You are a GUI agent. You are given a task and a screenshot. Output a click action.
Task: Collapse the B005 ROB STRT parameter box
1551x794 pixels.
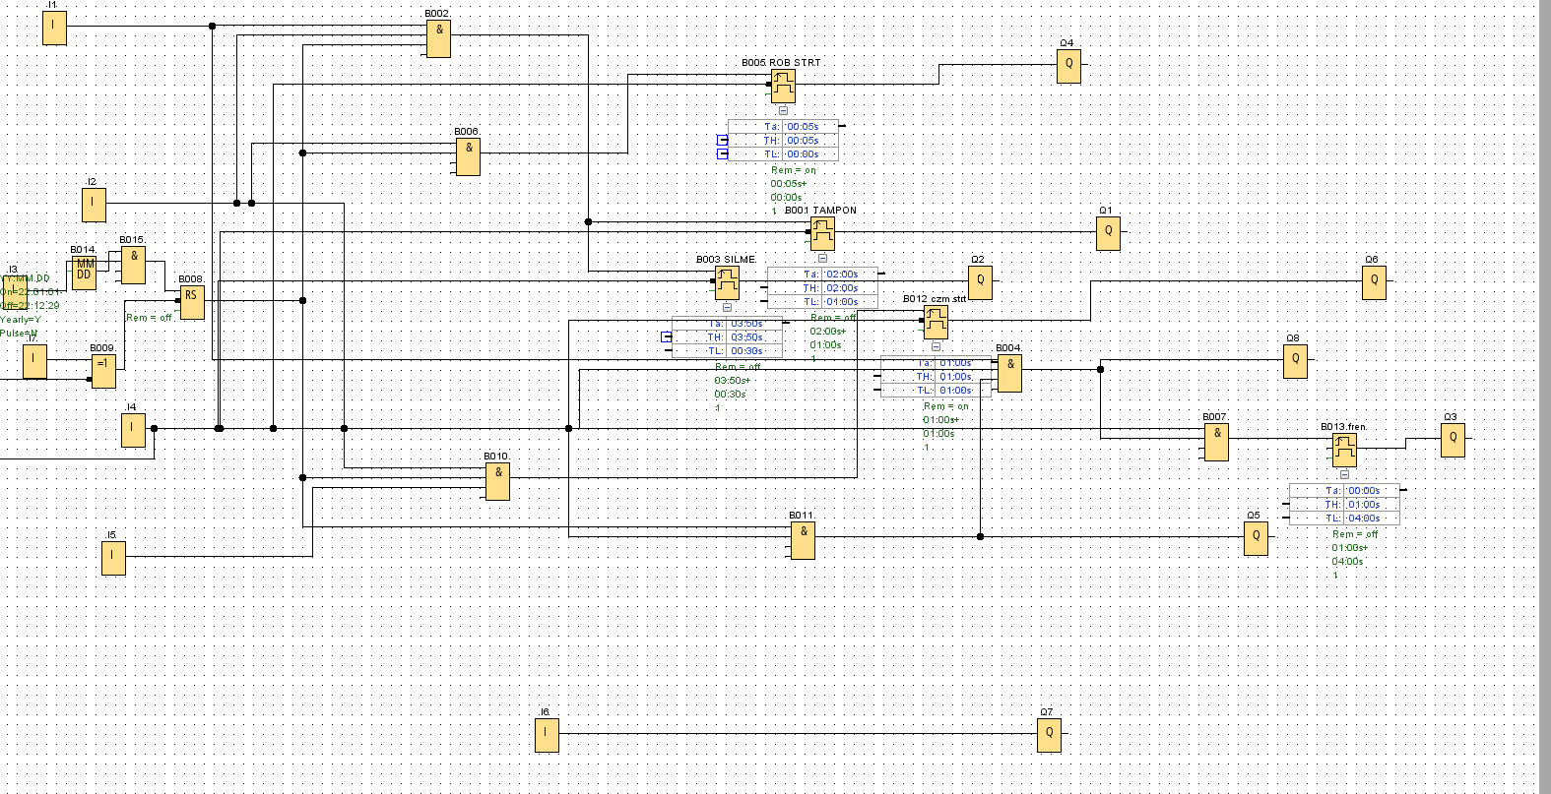783,110
